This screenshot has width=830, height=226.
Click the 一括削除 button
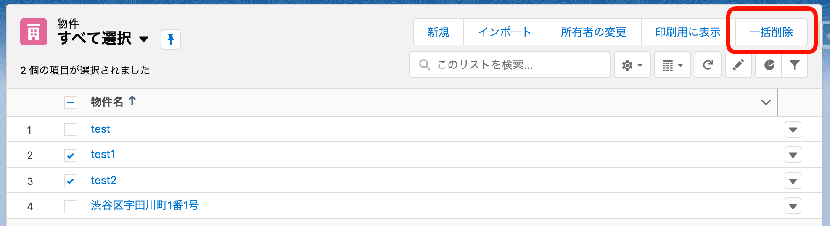pyautogui.click(x=771, y=32)
